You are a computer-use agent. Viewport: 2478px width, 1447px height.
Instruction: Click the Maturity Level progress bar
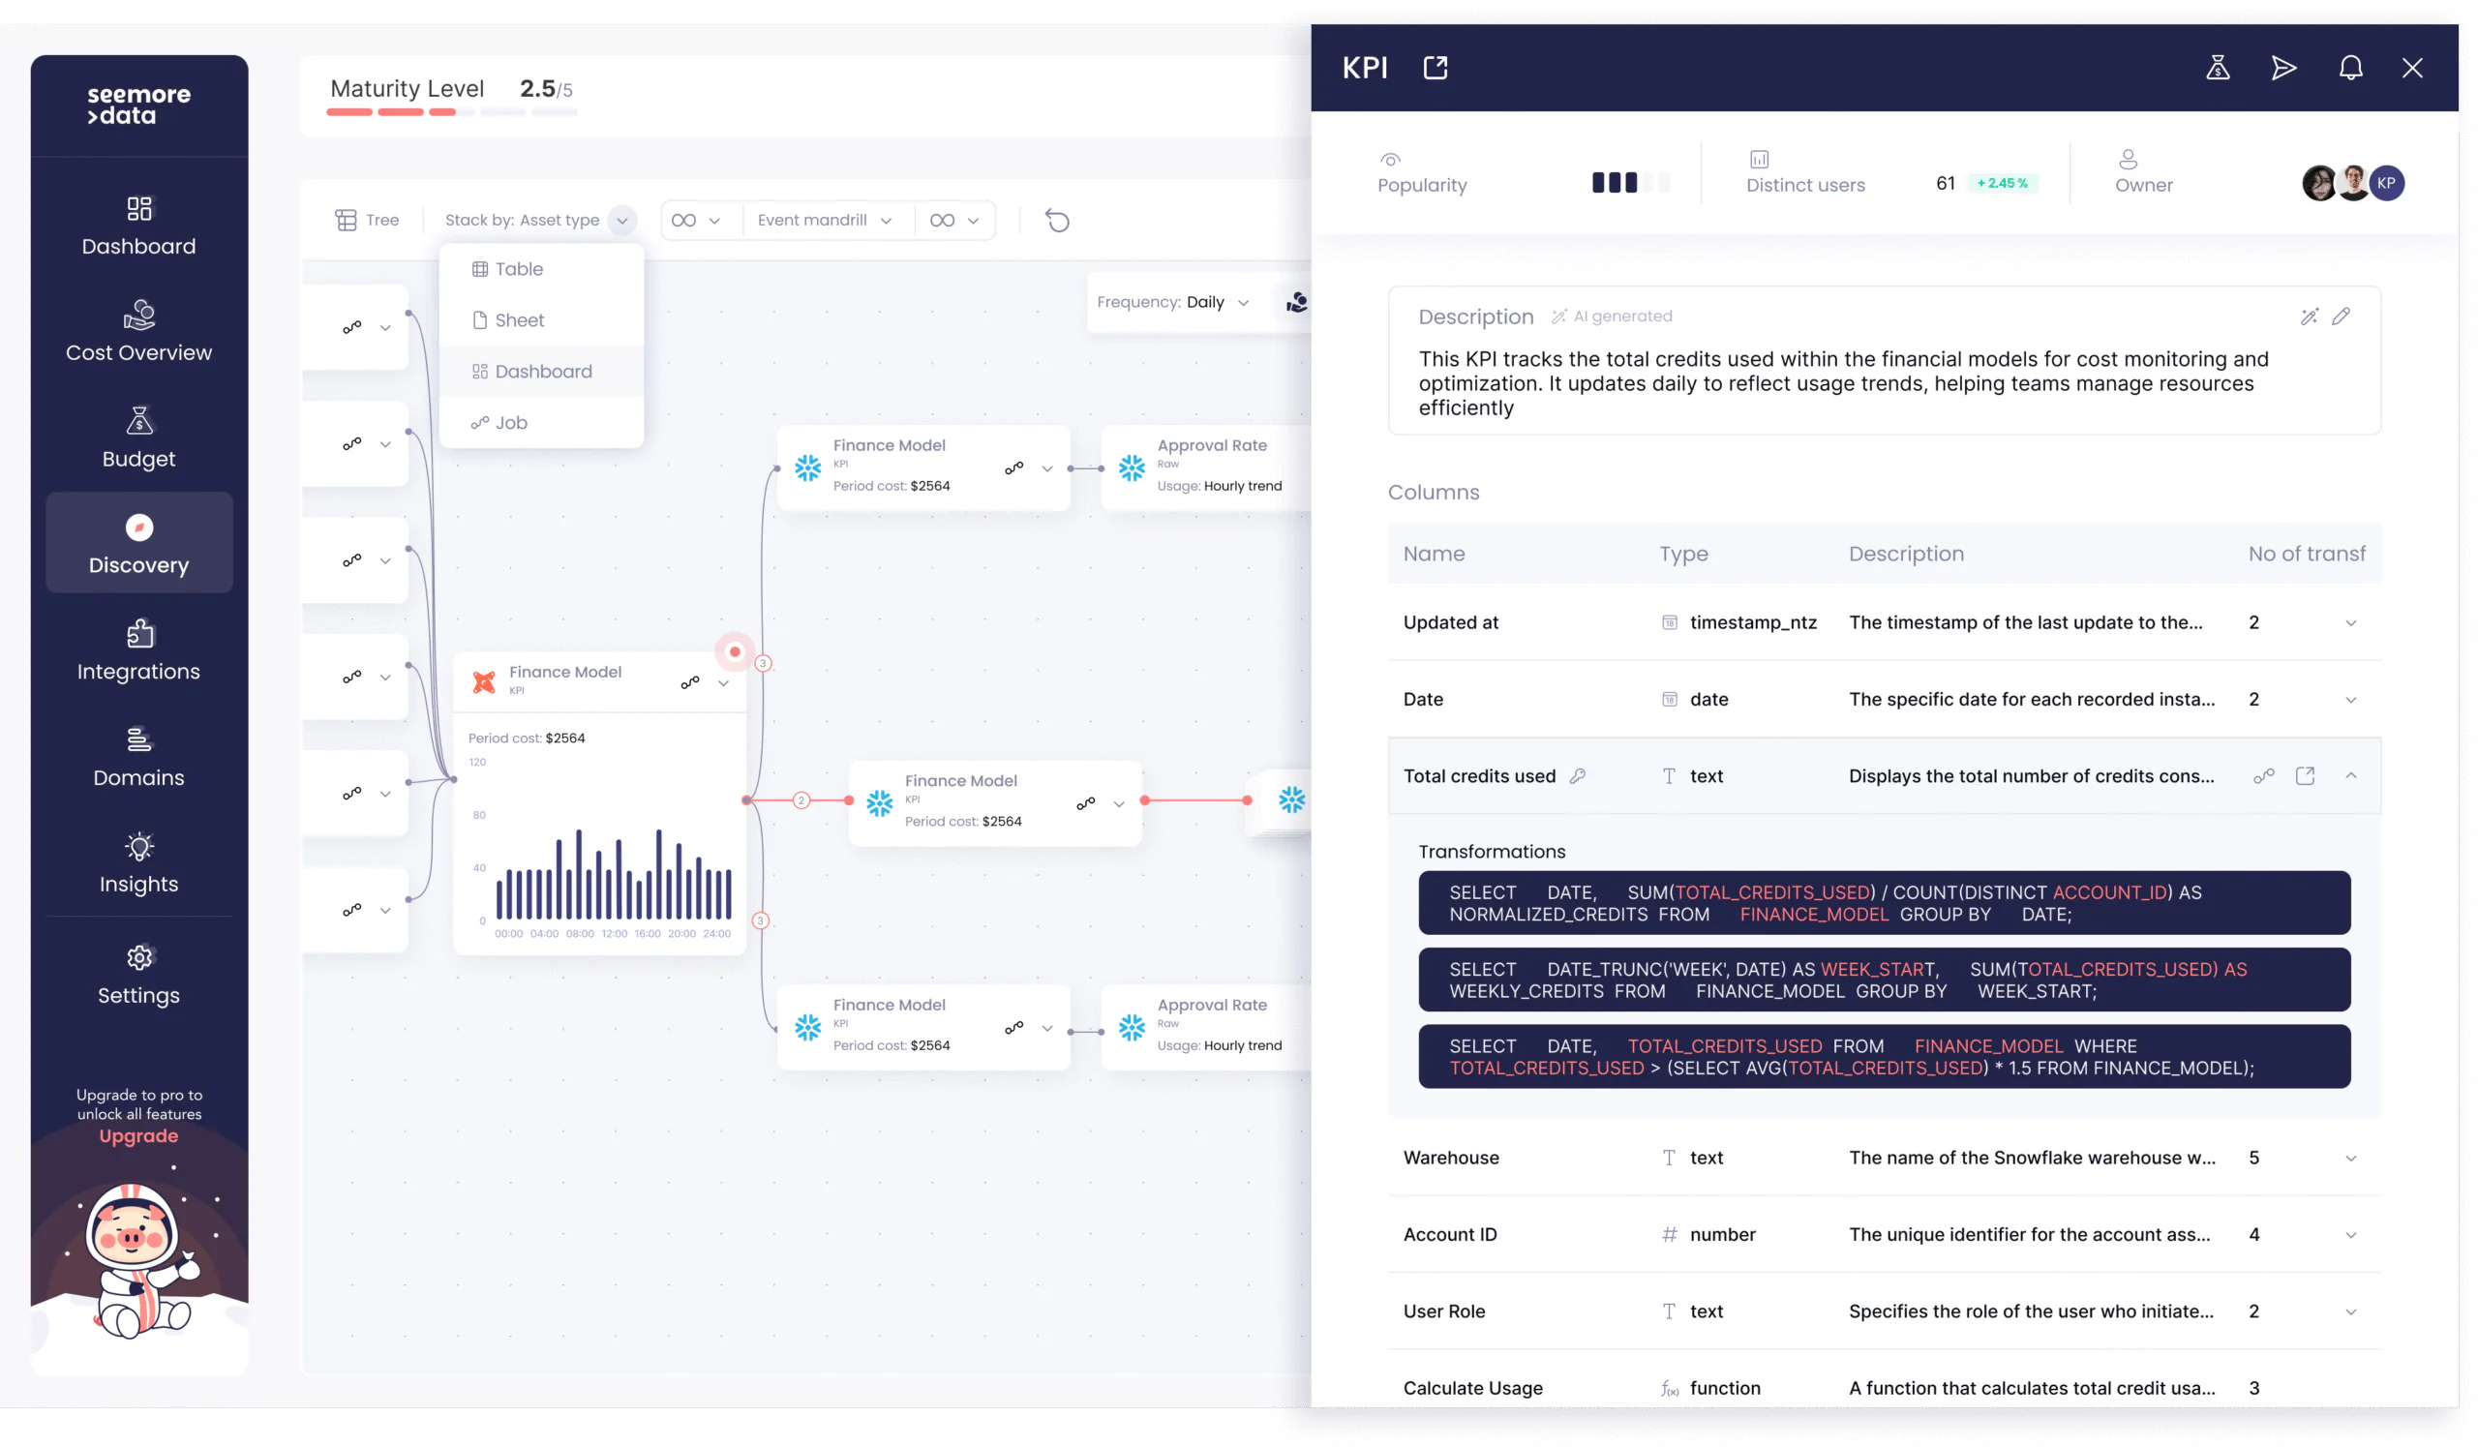451,112
